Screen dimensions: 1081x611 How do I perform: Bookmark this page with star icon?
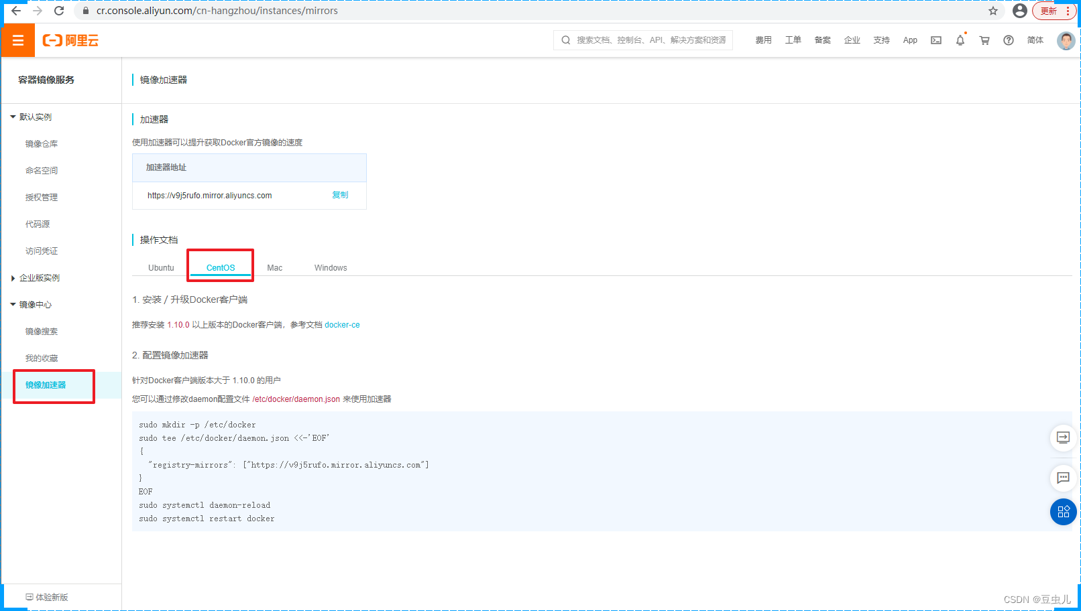point(993,11)
